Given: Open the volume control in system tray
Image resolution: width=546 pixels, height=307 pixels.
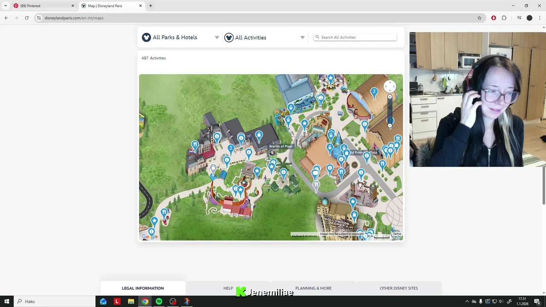Looking at the screenshot, I should [x=501, y=301].
